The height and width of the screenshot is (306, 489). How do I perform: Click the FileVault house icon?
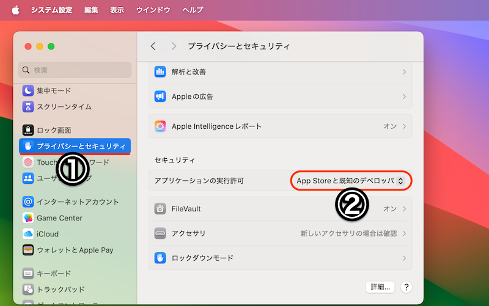(x=160, y=208)
